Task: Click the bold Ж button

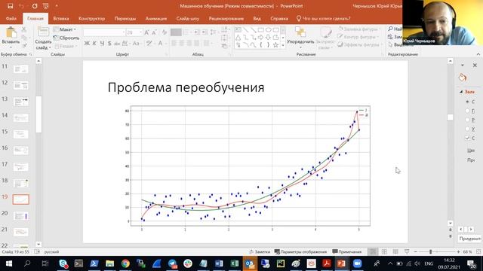Action: [x=87, y=44]
